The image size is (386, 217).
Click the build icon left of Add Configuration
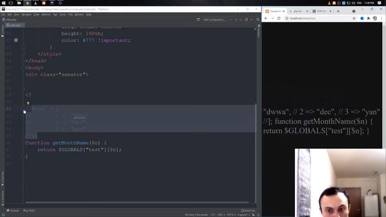tap(198, 19)
